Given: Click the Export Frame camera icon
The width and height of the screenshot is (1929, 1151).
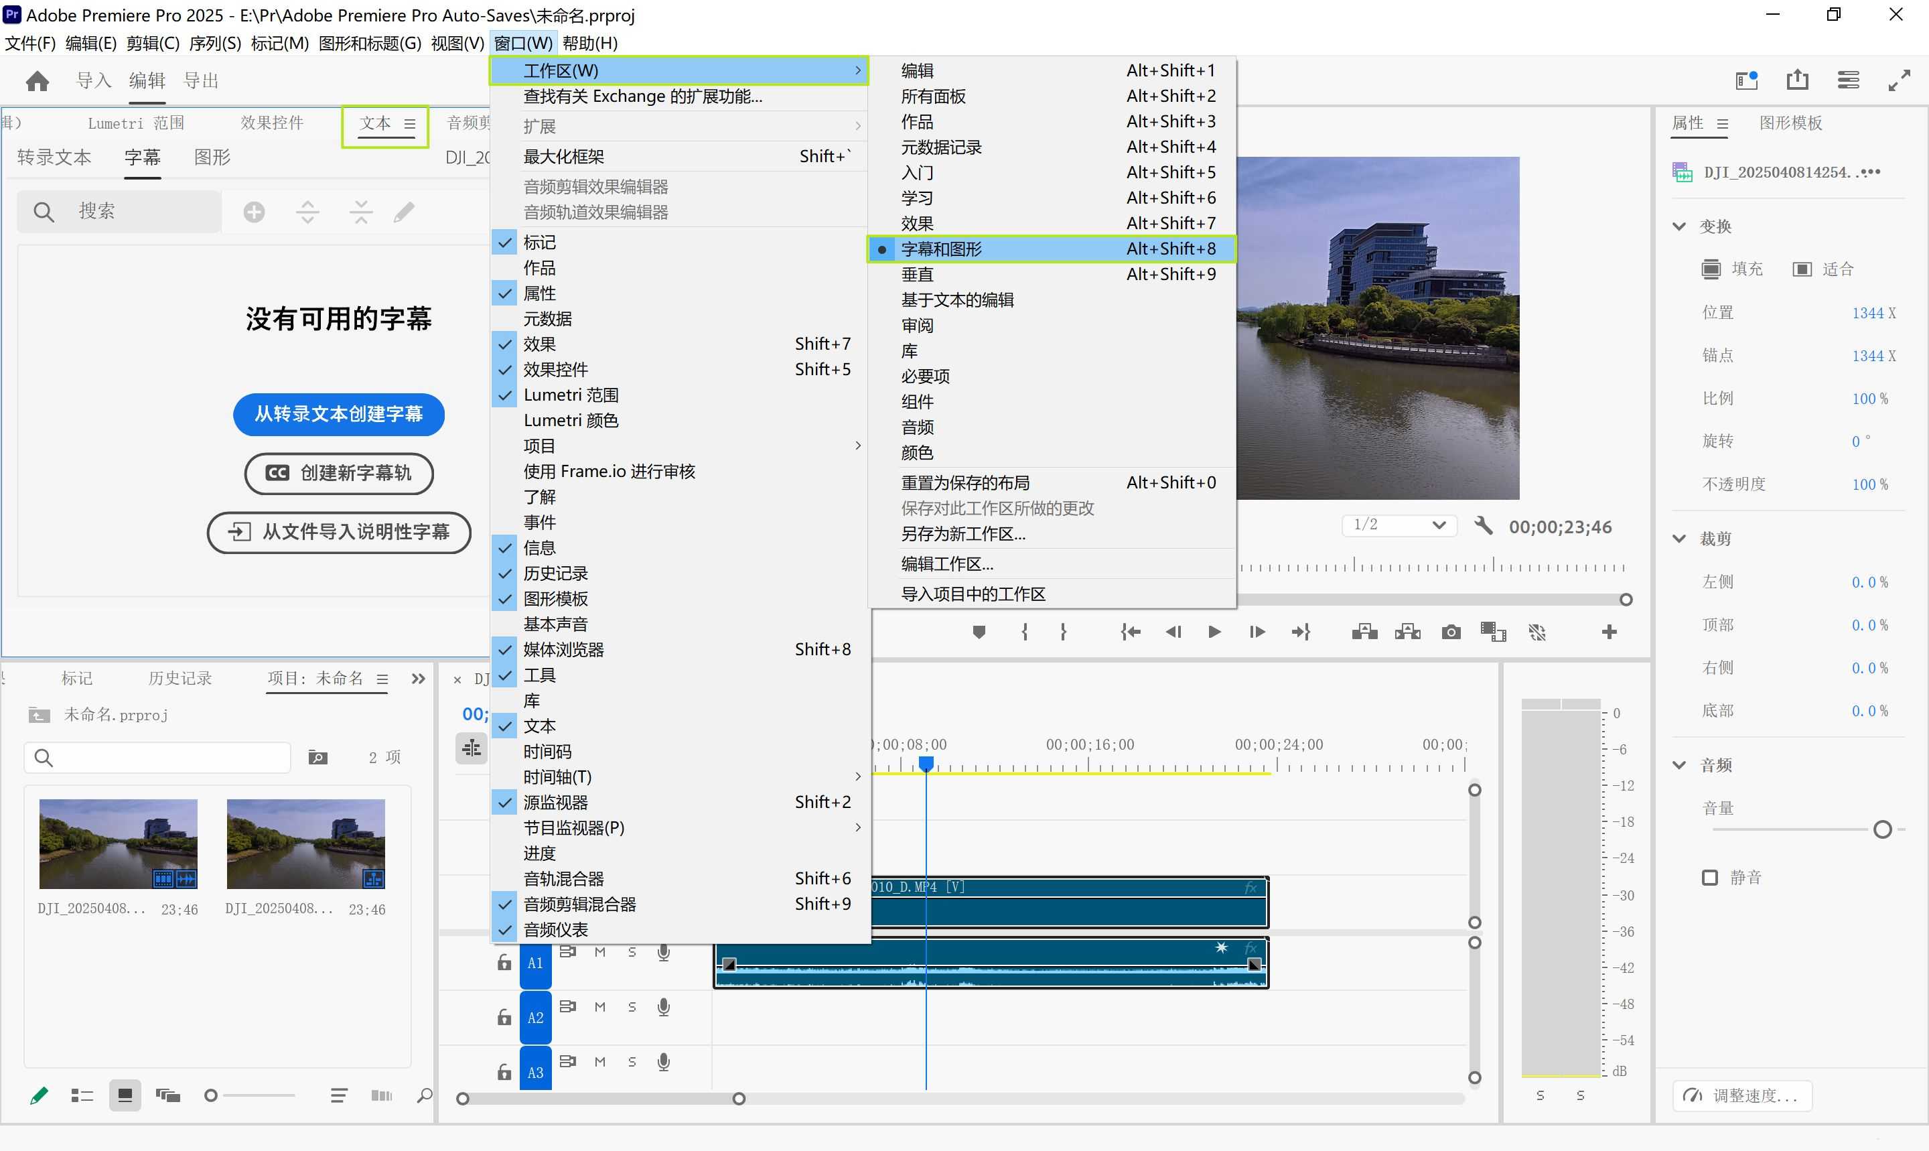Looking at the screenshot, I should 1451,632.
